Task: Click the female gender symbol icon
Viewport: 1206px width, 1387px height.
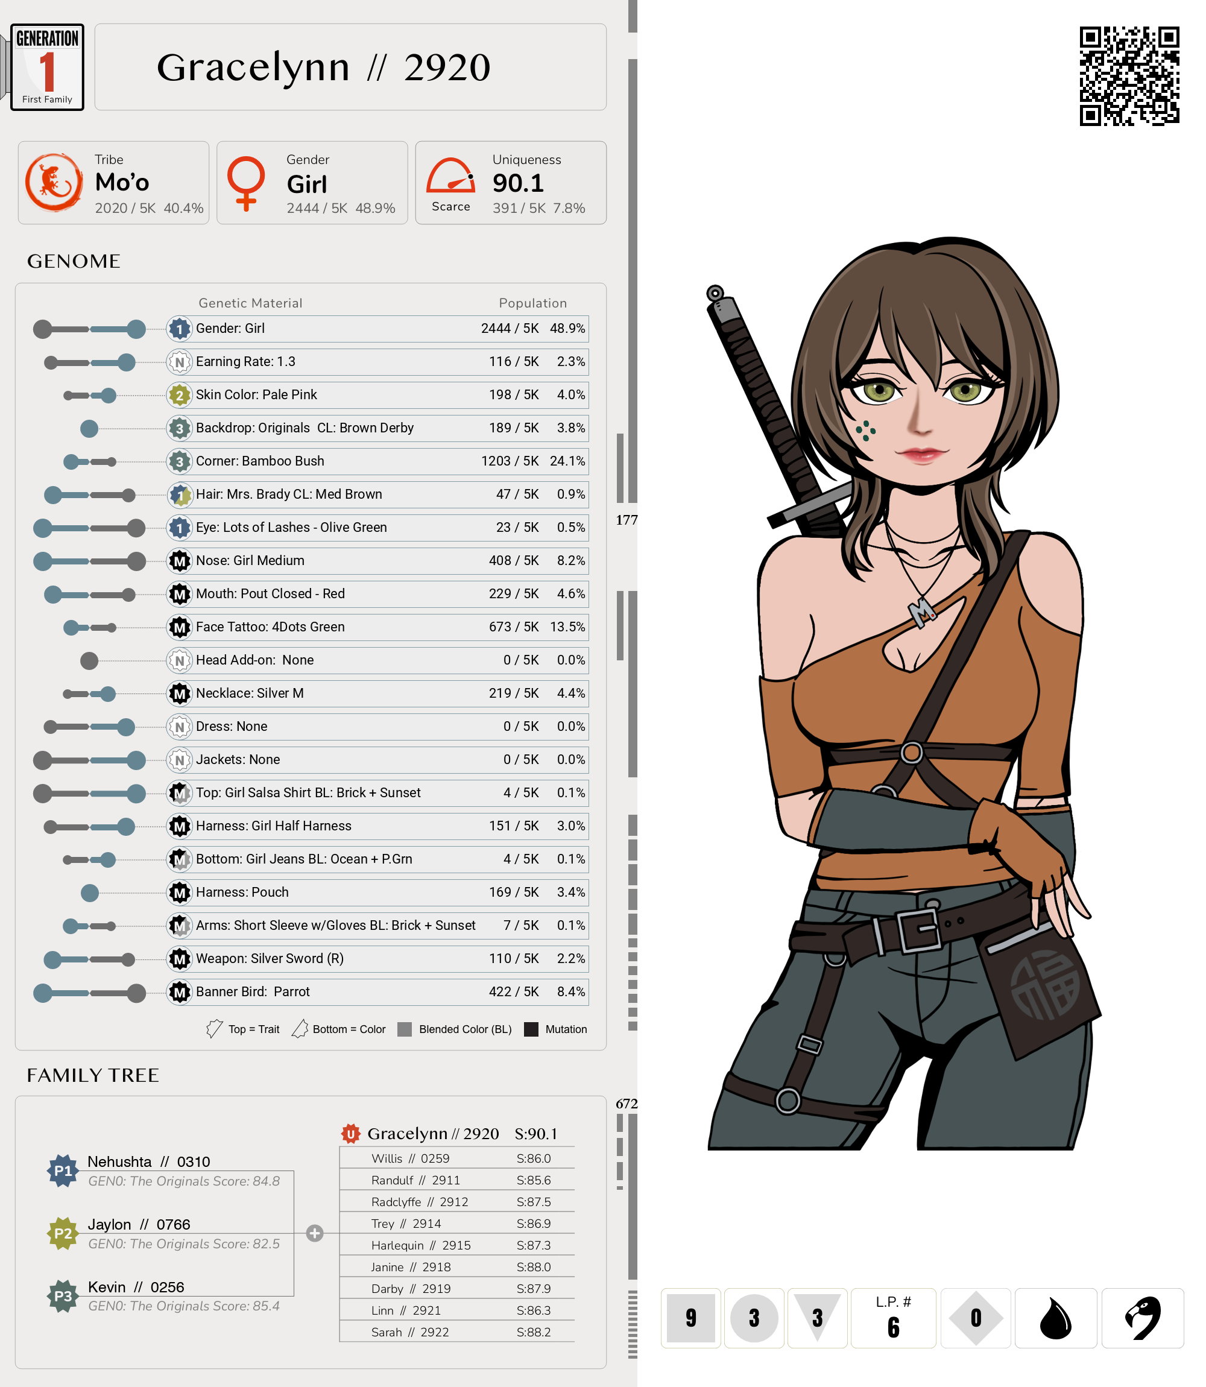Action: (x=245, y=182)
